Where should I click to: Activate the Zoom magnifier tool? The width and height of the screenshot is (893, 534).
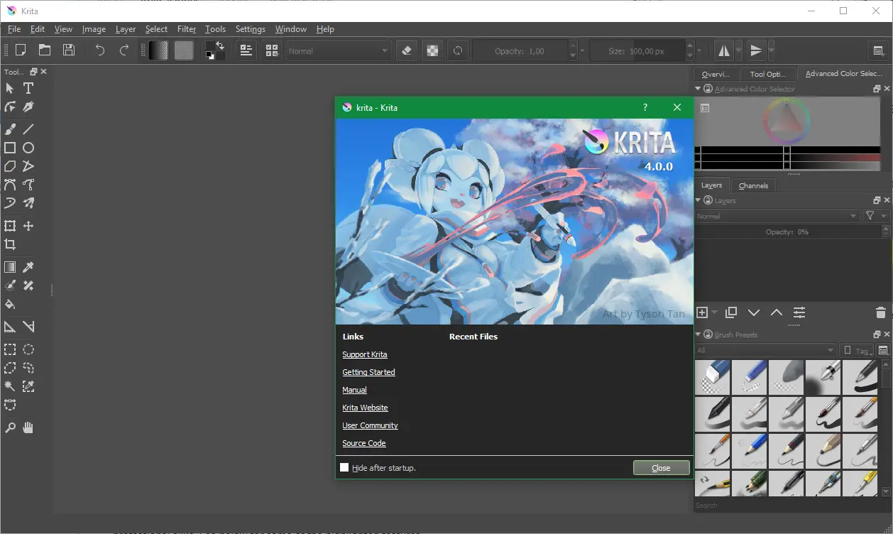point(10,427)
